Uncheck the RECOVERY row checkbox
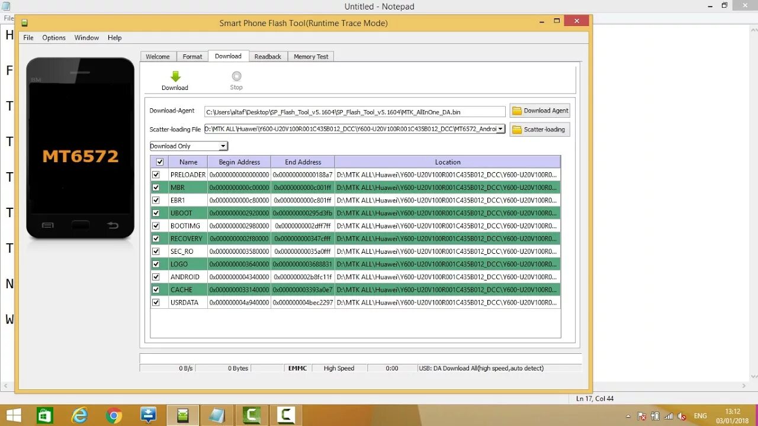 (x=156, y=238)
